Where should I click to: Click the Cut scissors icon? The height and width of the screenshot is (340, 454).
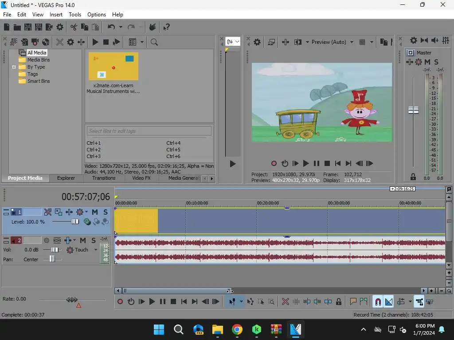(74, 27)
